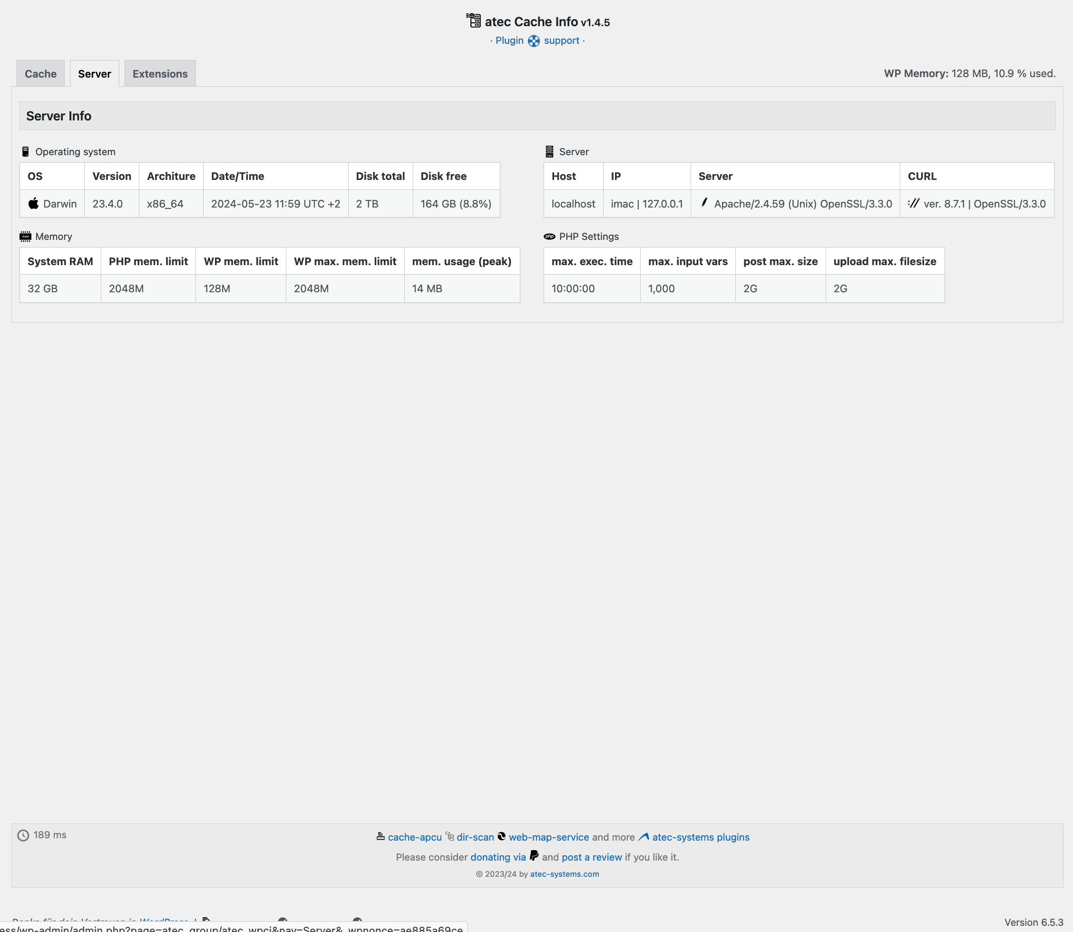Visit the atec-systems plugins link
This screenshot has width=1073, height=932.
point(701,837)
